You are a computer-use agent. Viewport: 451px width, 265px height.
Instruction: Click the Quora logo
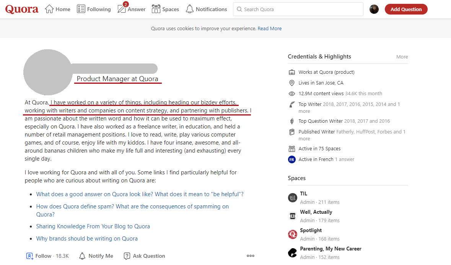(x=22, y=9)
